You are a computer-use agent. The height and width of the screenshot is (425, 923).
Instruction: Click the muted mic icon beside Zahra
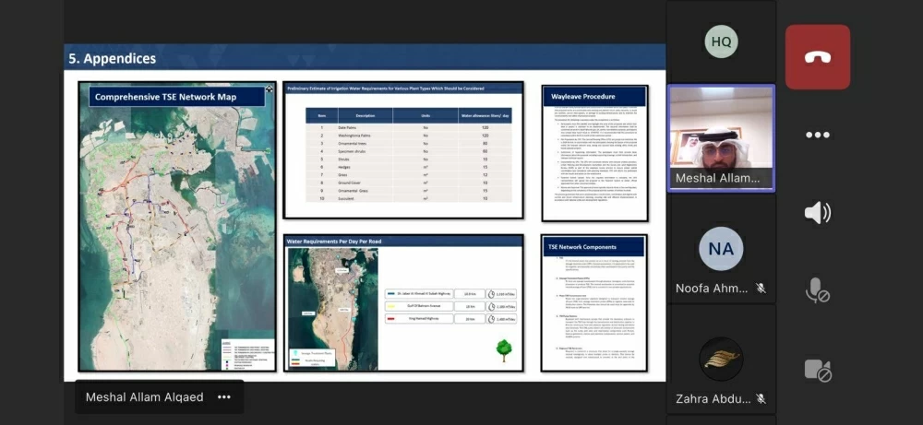(761, 398)
